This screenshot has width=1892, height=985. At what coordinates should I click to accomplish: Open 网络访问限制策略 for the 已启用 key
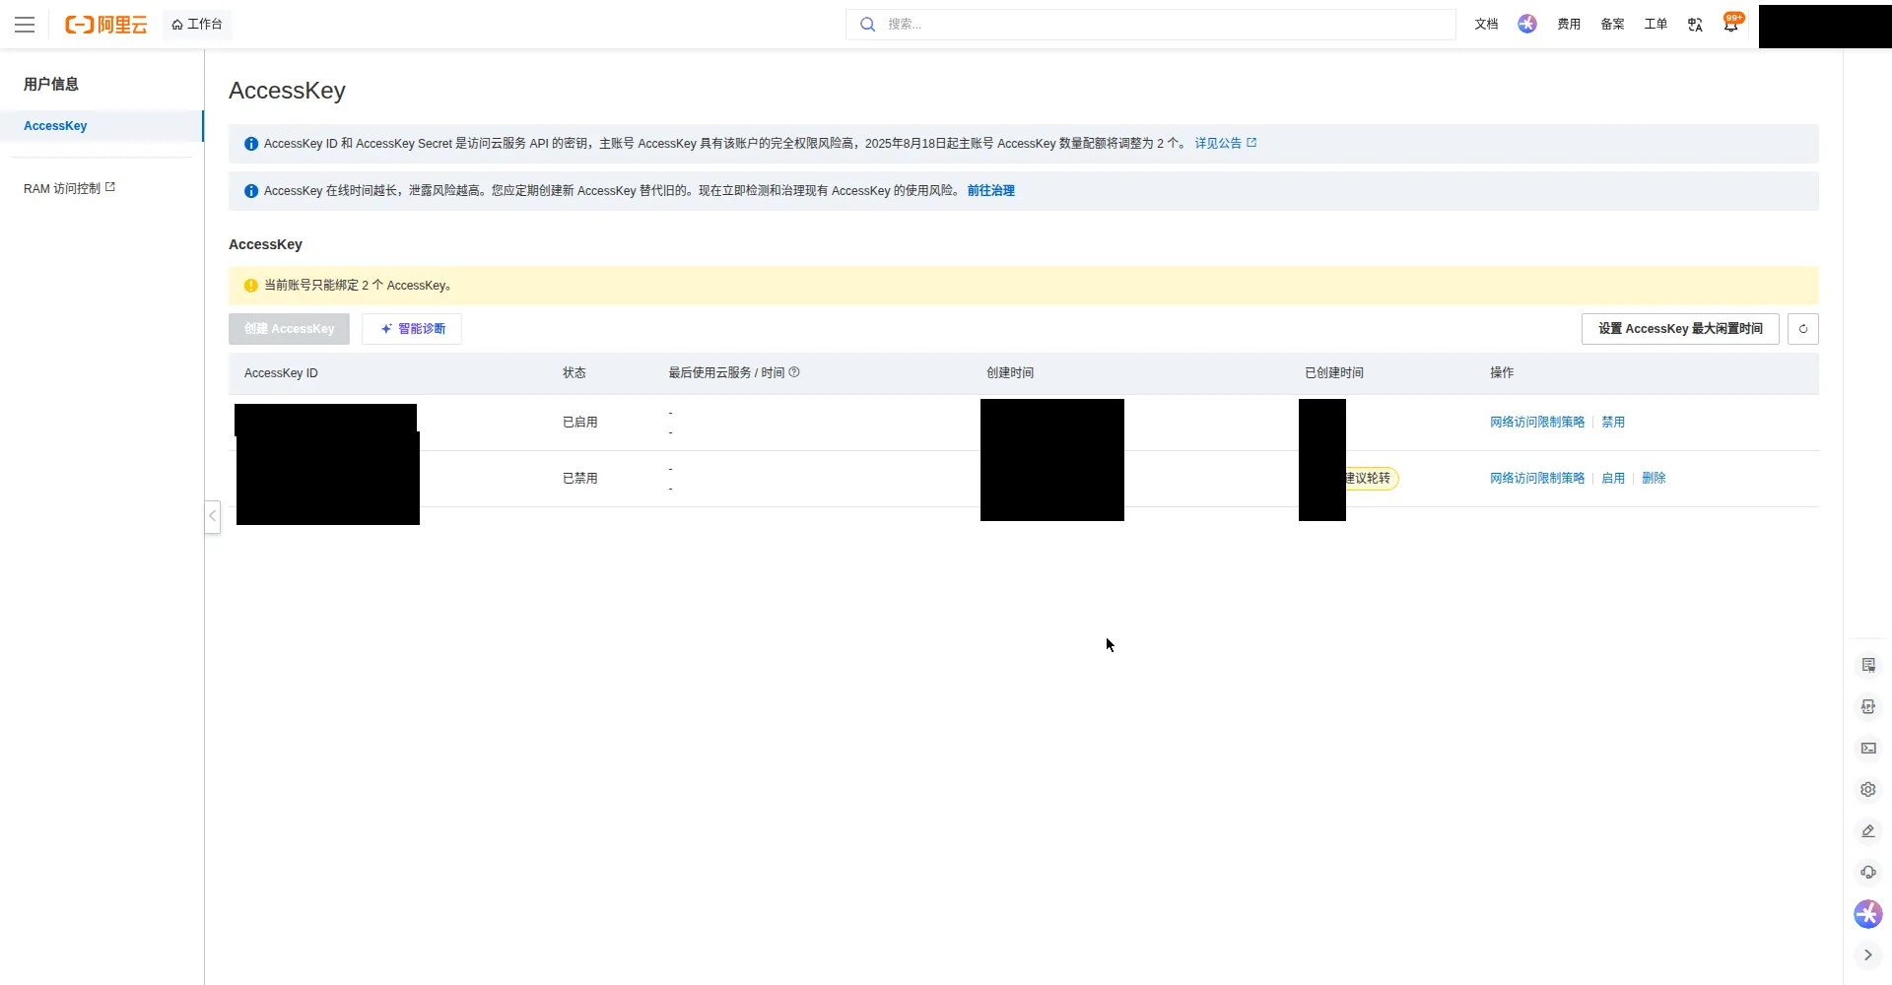coord(1537,422)
